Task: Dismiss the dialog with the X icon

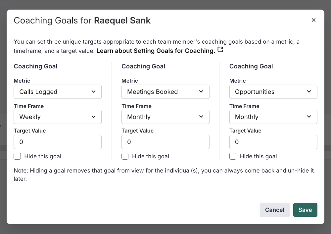Action: click(313, 20)
